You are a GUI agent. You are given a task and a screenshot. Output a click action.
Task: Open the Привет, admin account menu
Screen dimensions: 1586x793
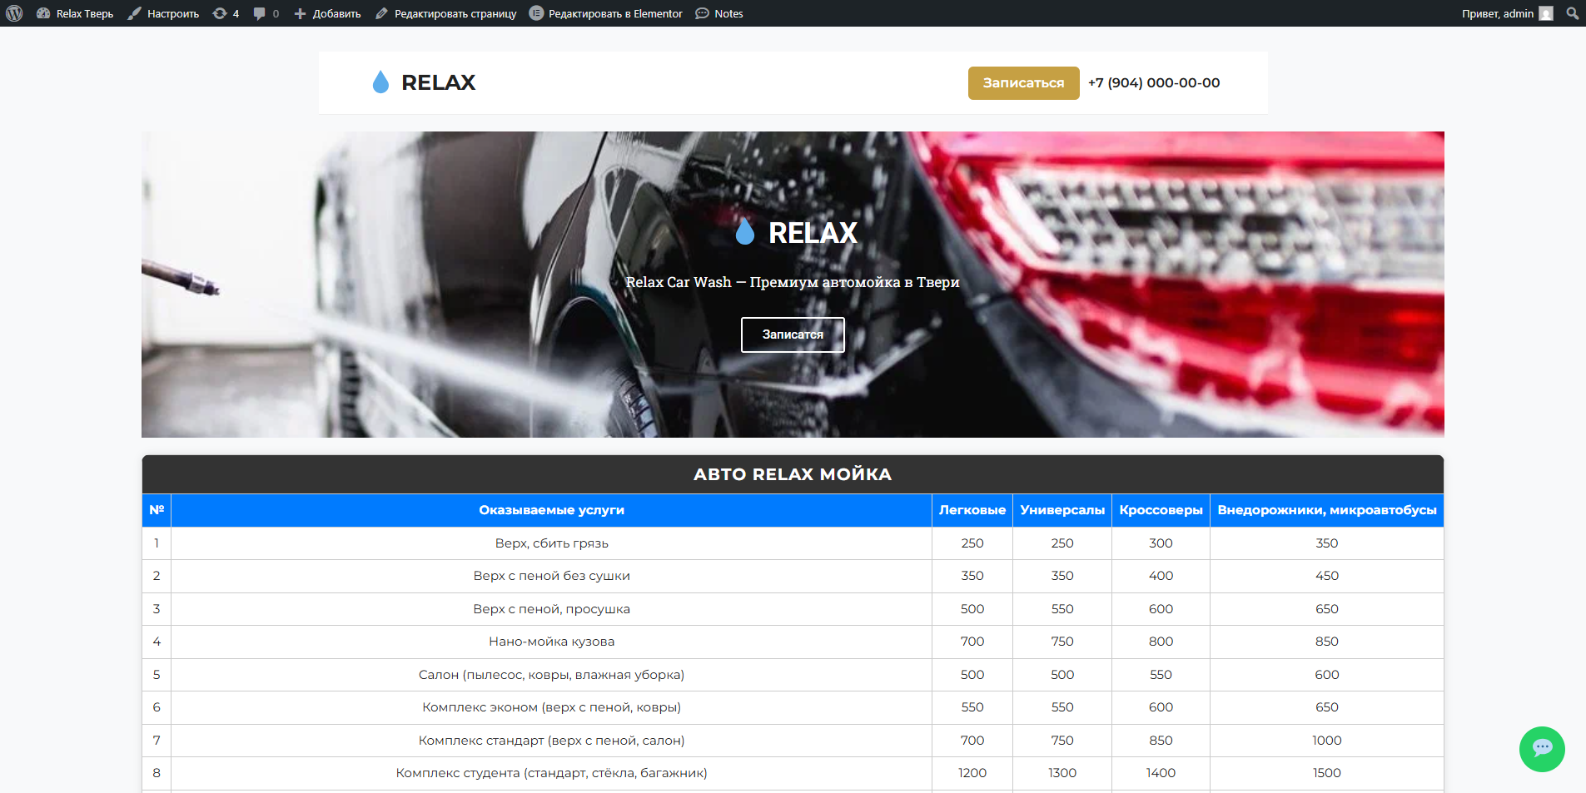click(x=1497, y=13)
